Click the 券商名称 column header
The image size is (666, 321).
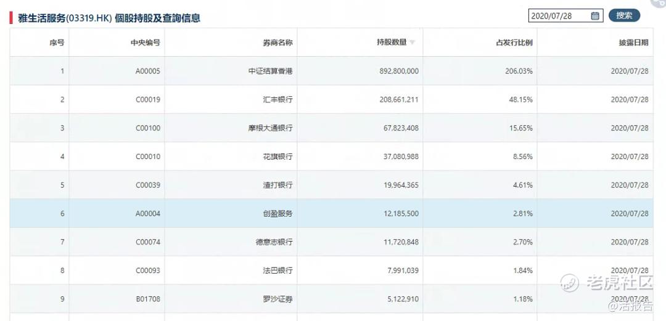[277, 43]
